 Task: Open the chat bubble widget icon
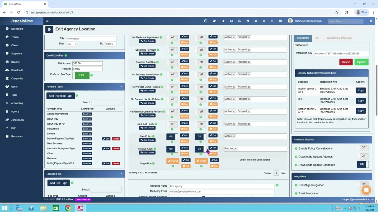(366, 190)
